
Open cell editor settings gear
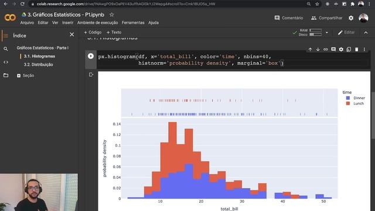[x=341, y=49]
